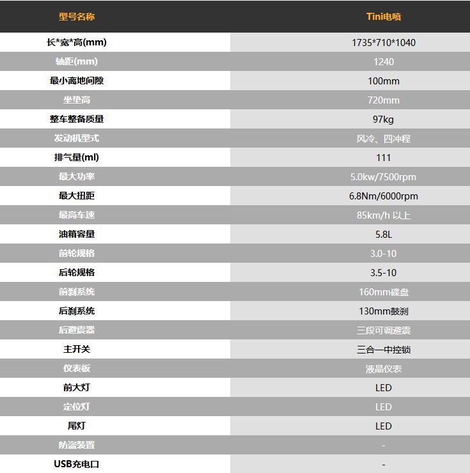Click the 160mm碟盘 front brake value
Screen dimensions: 470x473
384,292
